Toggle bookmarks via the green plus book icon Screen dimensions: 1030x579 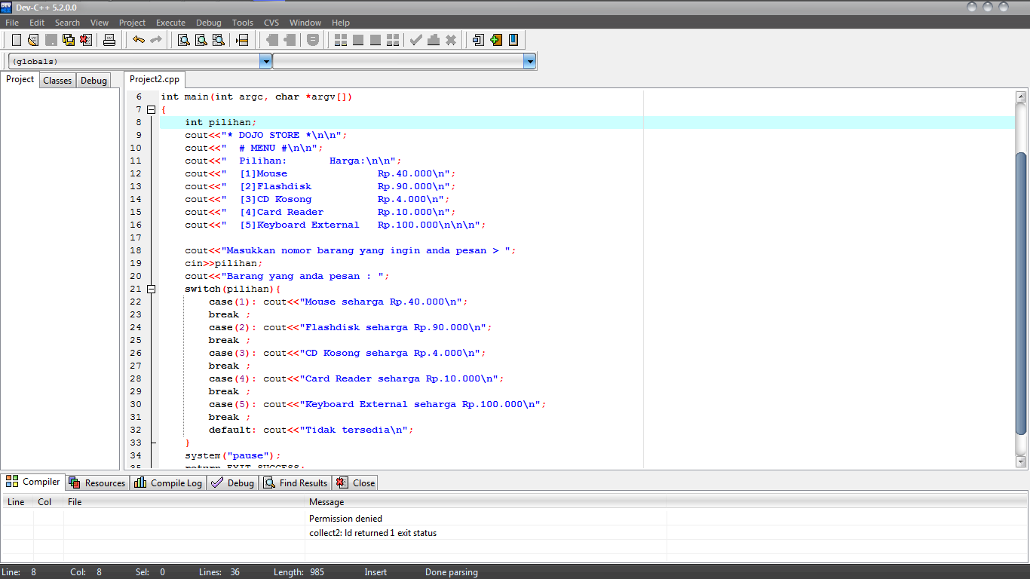click(x=497, y=40)
